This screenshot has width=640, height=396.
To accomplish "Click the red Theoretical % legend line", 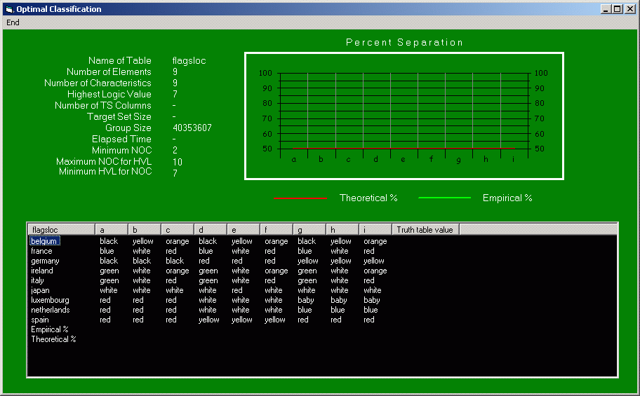I will (300, 198).
